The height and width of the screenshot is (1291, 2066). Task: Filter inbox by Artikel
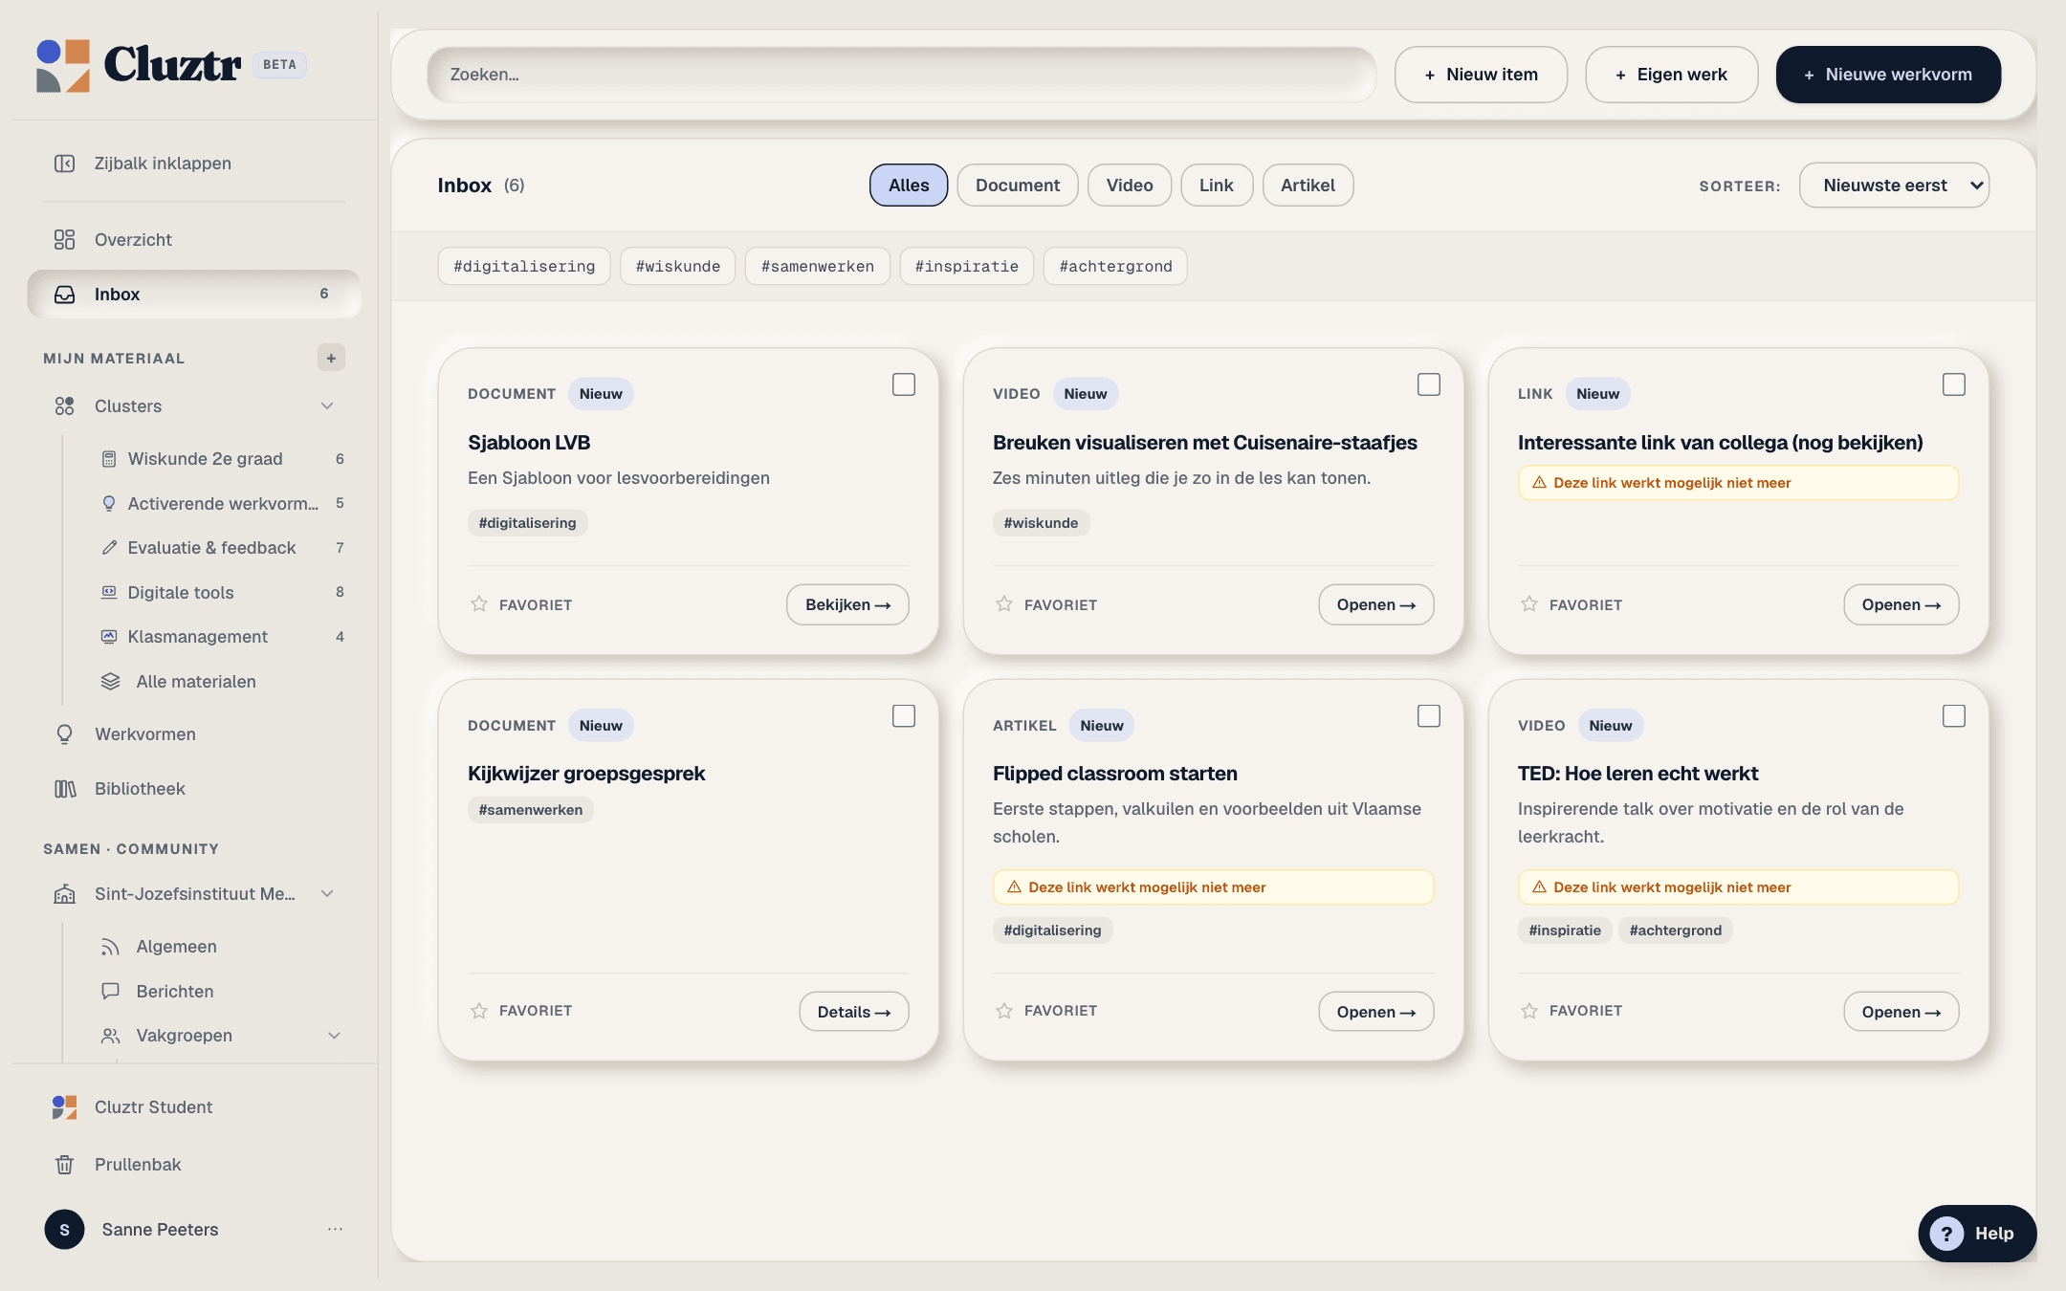coord(1308,186)
